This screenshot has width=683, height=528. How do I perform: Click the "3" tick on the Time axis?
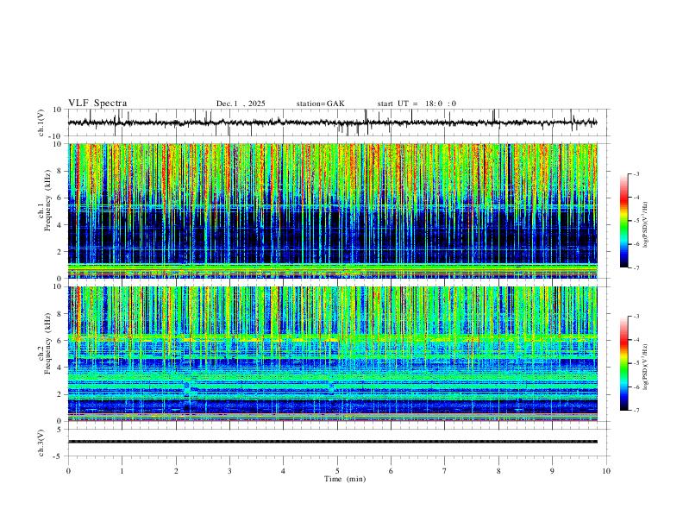pos(229,471)
